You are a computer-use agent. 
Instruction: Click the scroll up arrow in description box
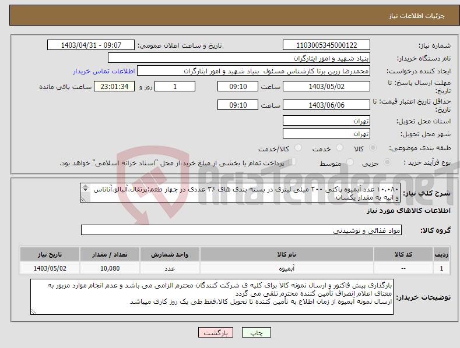coord(85,186)
